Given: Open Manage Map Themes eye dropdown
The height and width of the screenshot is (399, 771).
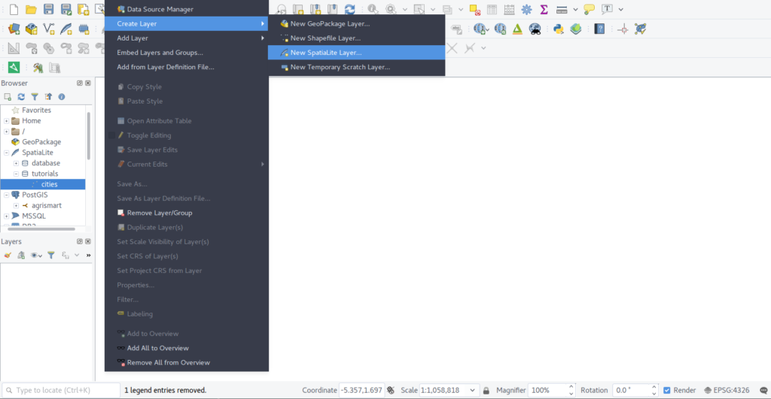Looking at the screenshot, I should pyautogui.click(x=36, y=255).
